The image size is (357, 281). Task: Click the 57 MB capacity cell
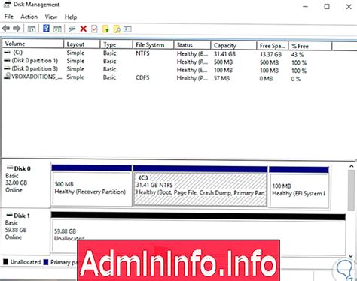(x=221, y=78)
